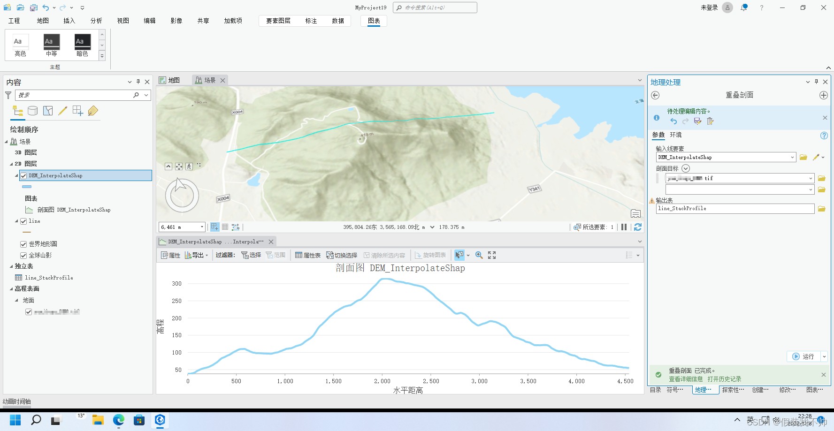
Task: Open the chart's attribute table
Action: pyautogui.click(x=307, y=255)
